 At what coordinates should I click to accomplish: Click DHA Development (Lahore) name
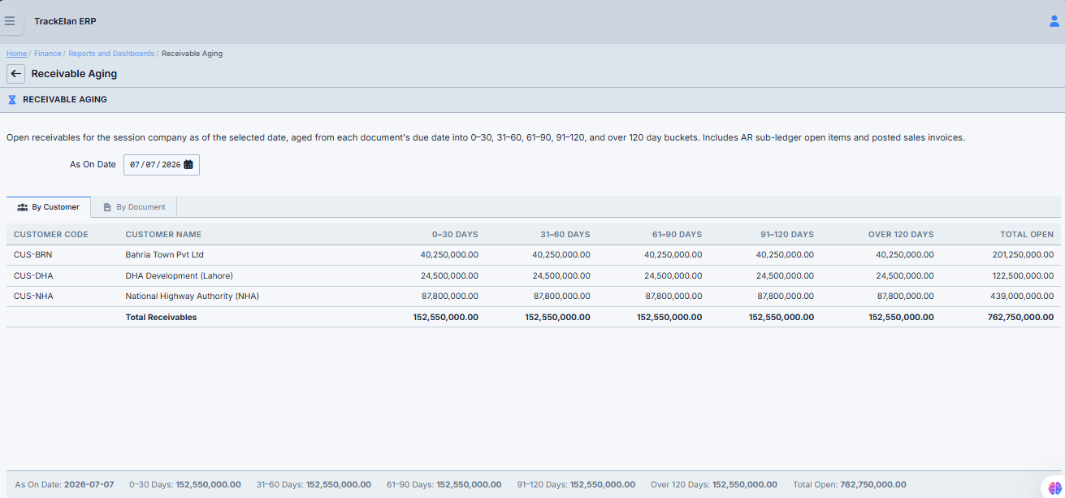179,276
